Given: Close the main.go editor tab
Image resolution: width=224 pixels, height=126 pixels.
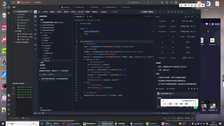Looking at the screenshot, I should point(83,16).
